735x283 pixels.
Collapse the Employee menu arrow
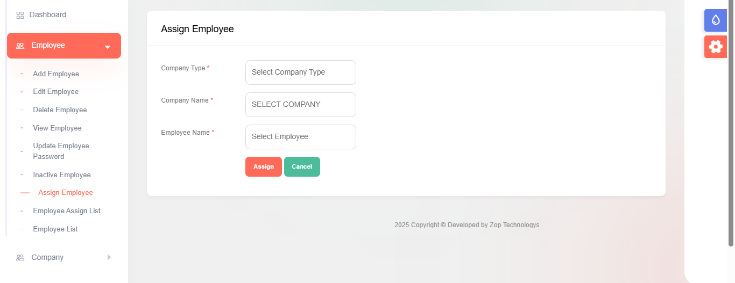(x=108, y=47)
